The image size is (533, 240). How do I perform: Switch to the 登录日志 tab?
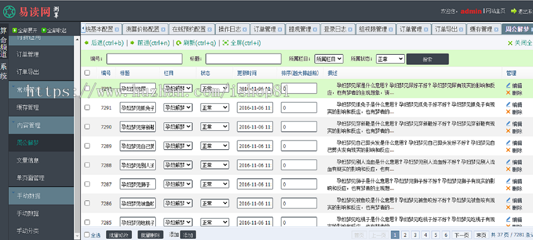[x=337, y=29]
